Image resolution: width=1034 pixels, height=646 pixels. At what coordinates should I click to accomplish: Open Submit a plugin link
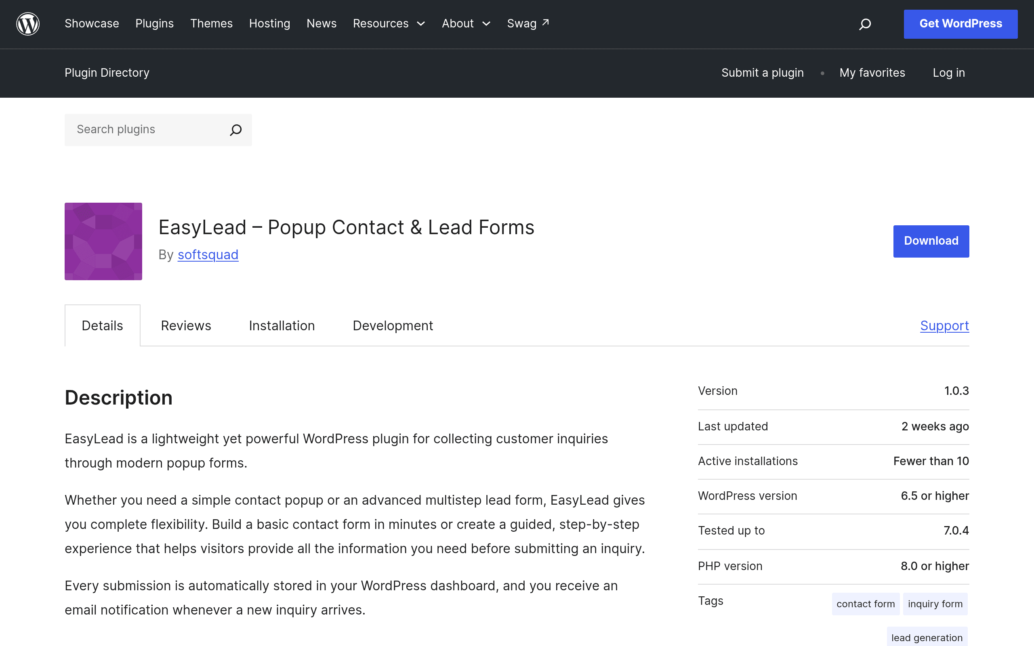coord(763,73)
